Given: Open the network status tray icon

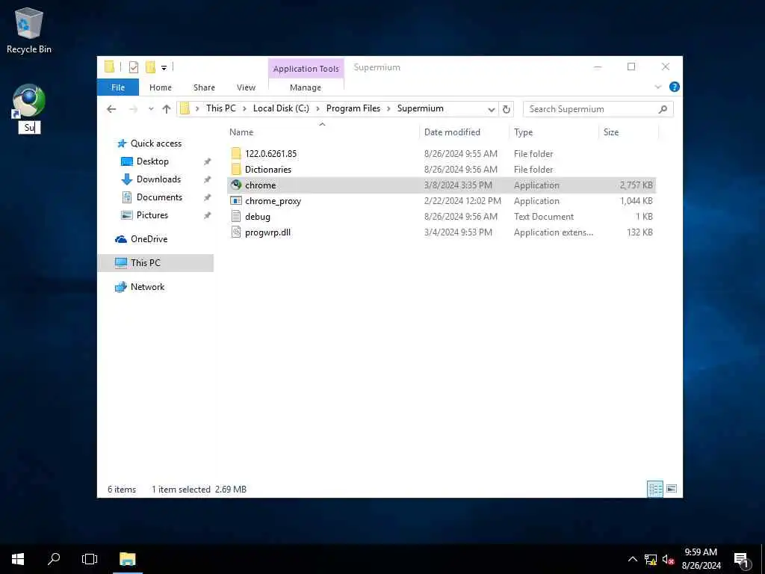Looking at the screenshot, I should [651, 559].
